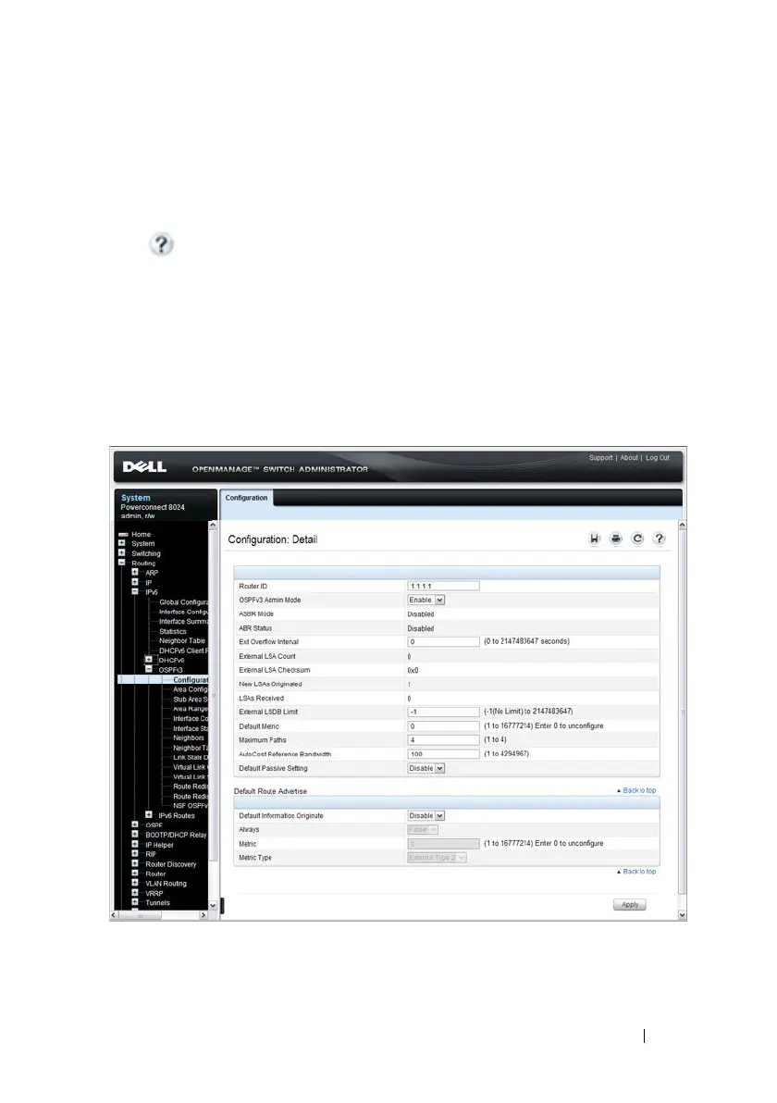777x1103 pixels.
Task: Click main panel scroll-up arrow
Action: click(x=682, y=526)
